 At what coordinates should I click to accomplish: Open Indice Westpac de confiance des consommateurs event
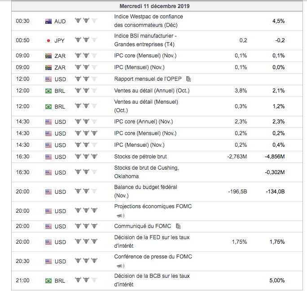(x=149, y=21)
